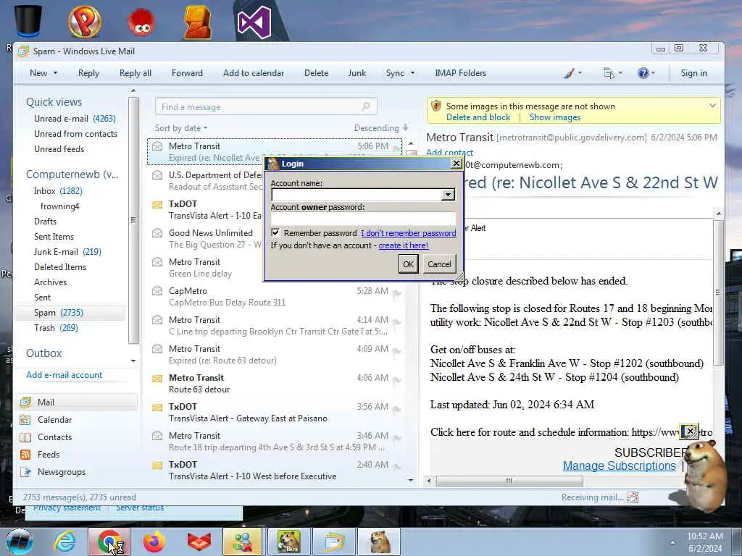This screenshot has width=742, height=556.
Task: Click OK in the Login dialog
Action: tap(409, 264)
